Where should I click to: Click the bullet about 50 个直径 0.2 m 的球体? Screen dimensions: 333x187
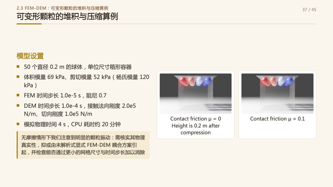point(78,67)
